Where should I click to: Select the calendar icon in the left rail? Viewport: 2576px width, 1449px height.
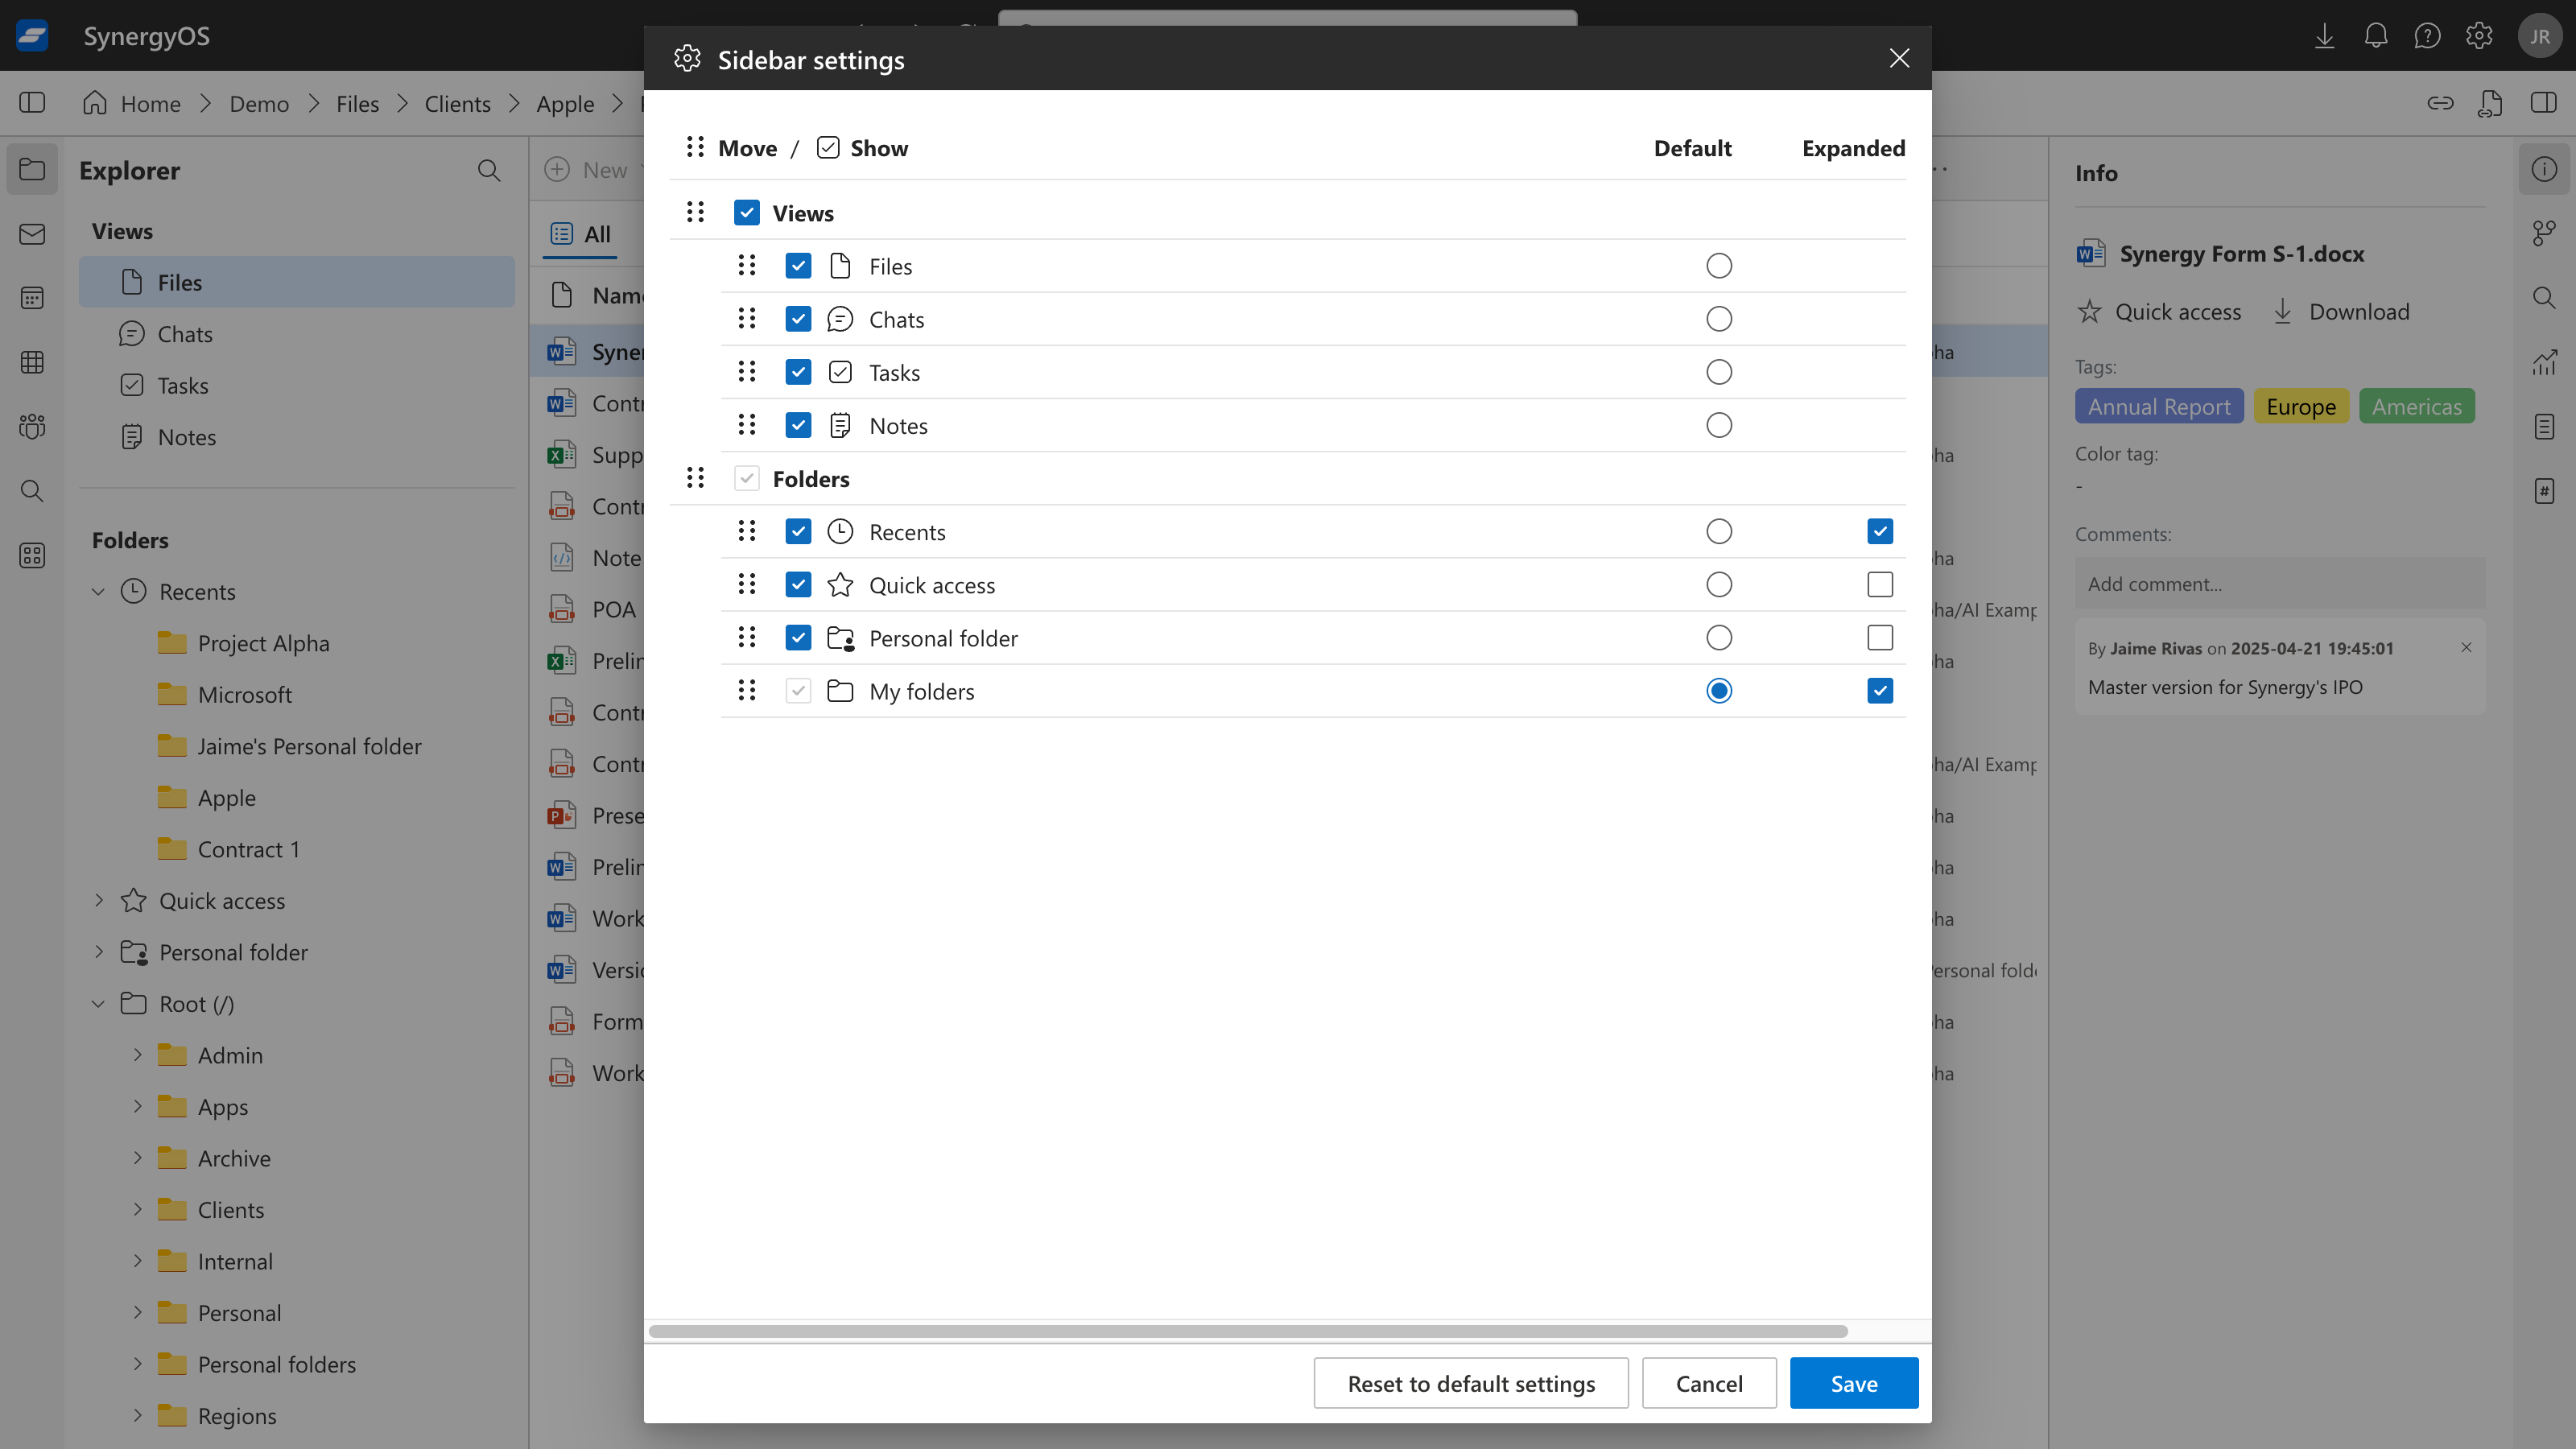click(x=31, y=297)
